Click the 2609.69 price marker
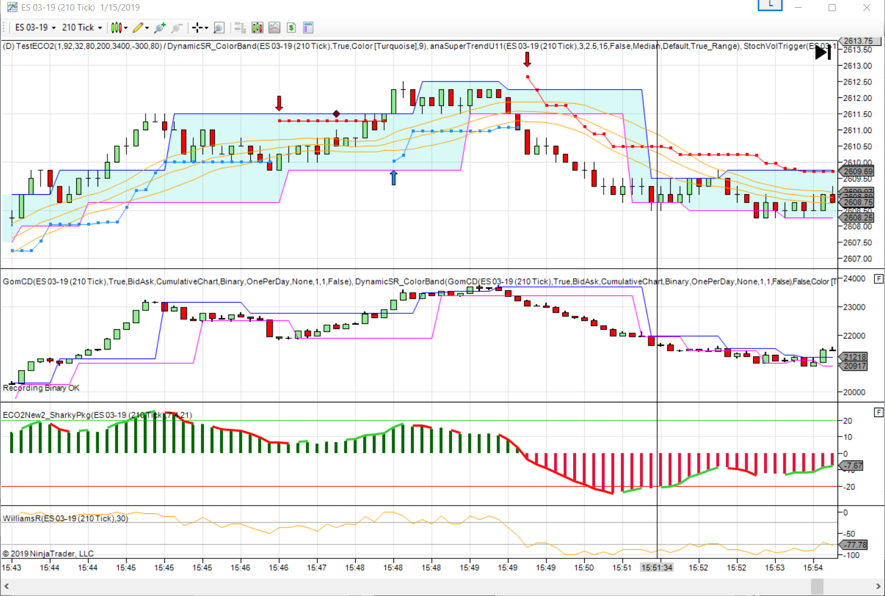885x596 pixels. point(857,171)
